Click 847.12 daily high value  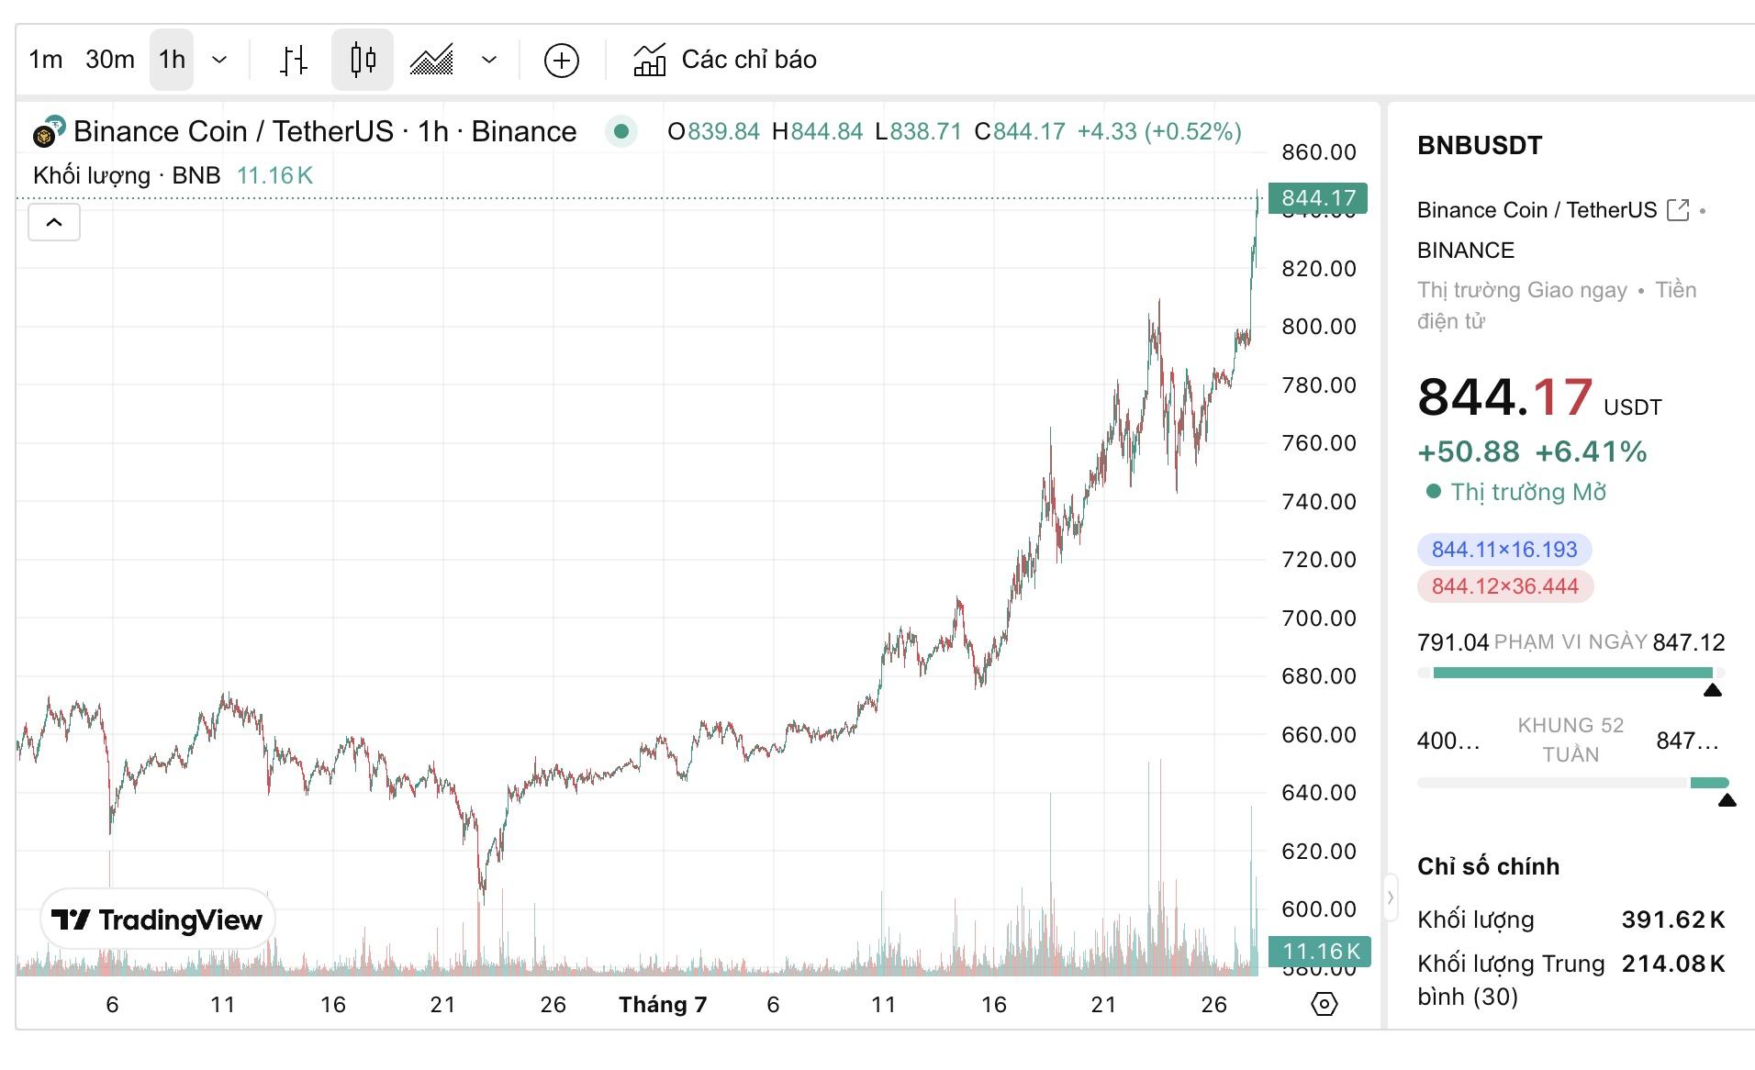click(1689, 642)
